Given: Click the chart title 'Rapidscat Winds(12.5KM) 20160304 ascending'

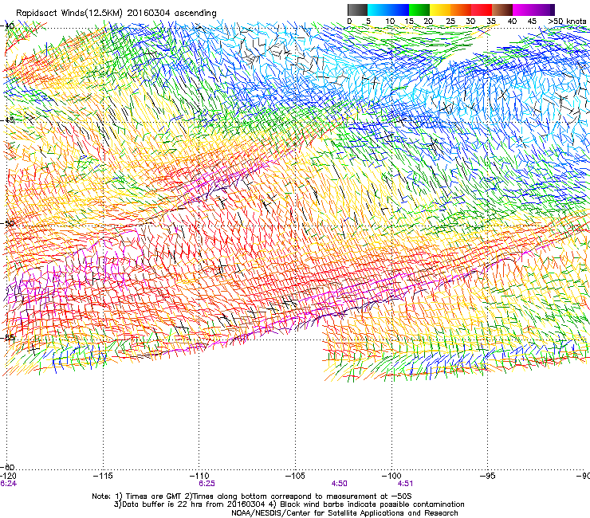Looking at the screenshot, I should click(x=116, y=14).
